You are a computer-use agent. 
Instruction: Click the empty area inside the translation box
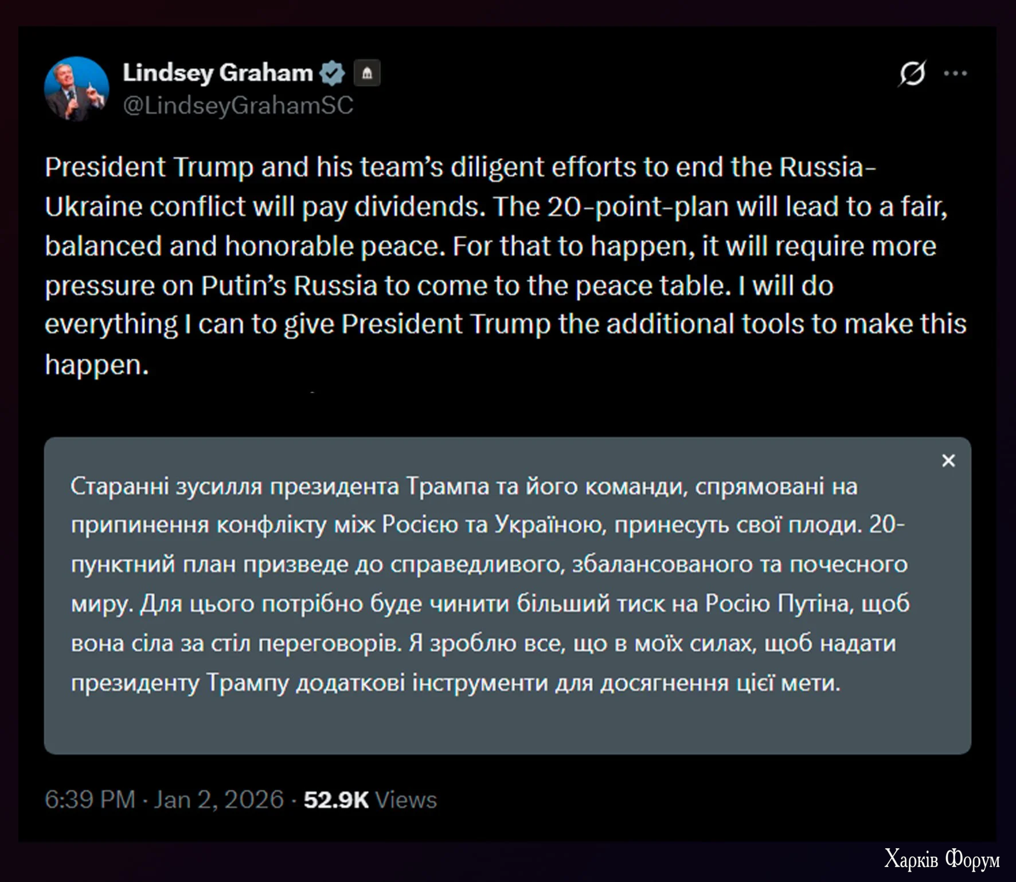click(505, 725)
